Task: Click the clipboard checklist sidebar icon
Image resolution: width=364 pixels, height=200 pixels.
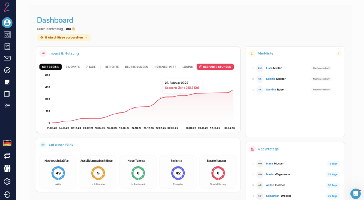Action: pyautogui.click(x=7, y=46)
